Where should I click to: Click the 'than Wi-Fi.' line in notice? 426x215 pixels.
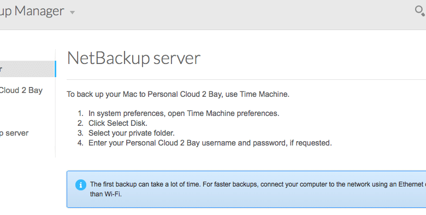tap(106, 194)
